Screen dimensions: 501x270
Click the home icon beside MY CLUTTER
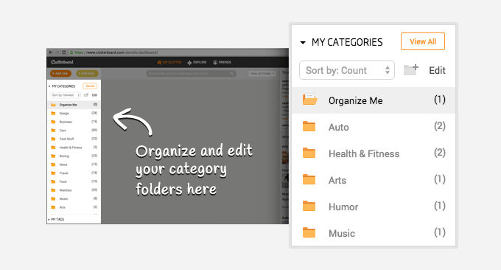pyautogui.click(x=159, y=63)
